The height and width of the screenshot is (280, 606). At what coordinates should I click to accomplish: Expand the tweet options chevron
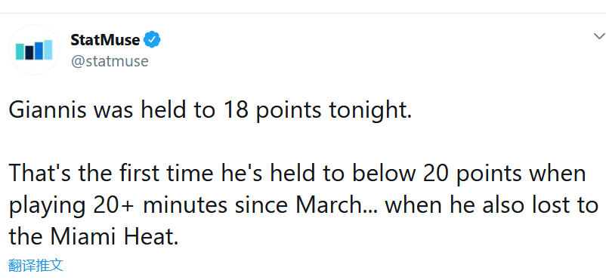[x=599, y=36]
